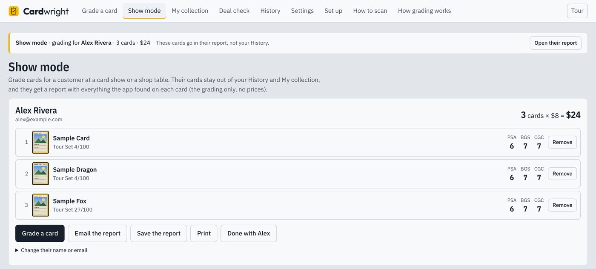Click the dark Grade a card button
596x269 pixels.
point(40,233)
